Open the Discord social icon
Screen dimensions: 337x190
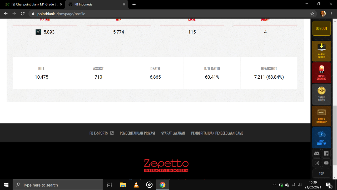(x=317, y=154)
